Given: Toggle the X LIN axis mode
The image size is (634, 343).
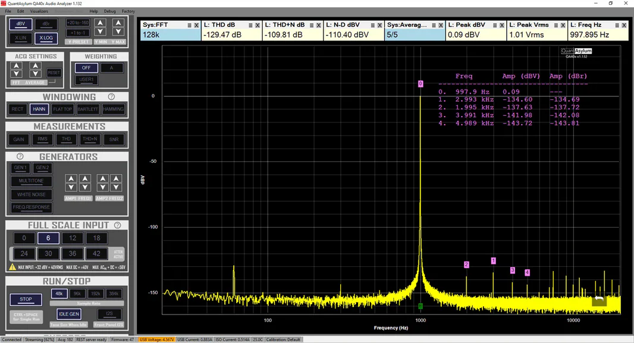Looking at the screenshot, I should coord(21,38).
